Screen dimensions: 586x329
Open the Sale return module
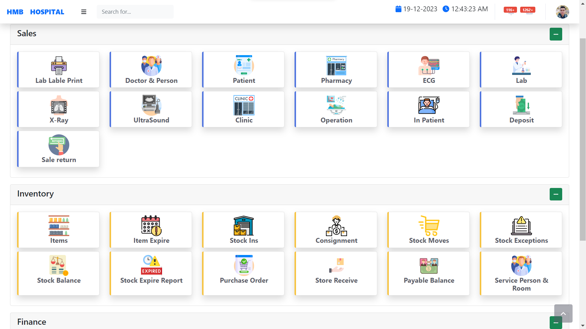pyautogui.click(x=59, y=149)
